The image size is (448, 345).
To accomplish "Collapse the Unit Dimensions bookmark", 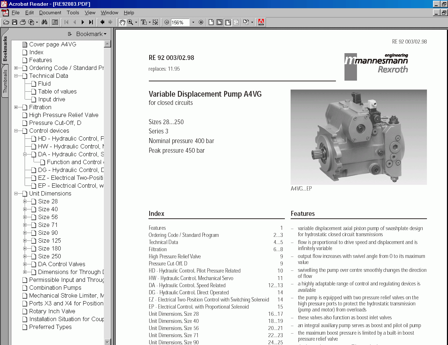I will 16,193.
